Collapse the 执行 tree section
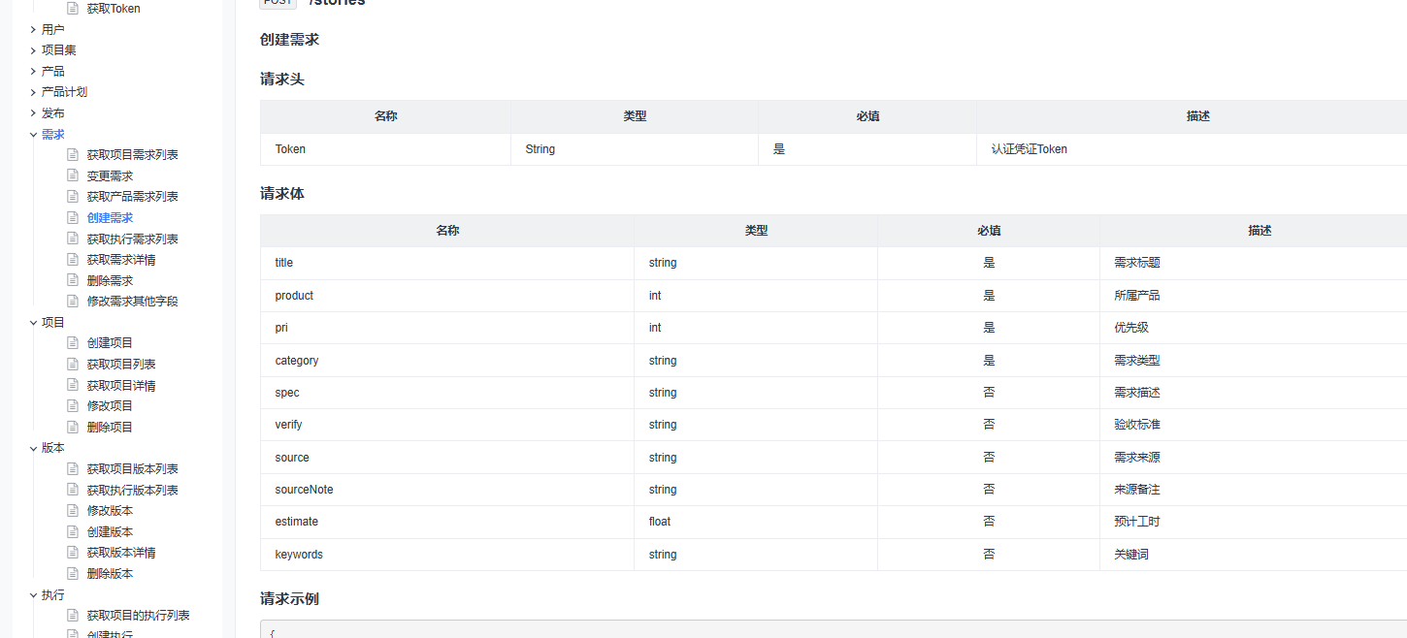The width and height of the screenshot is (1407, 638). click(33, 594)
